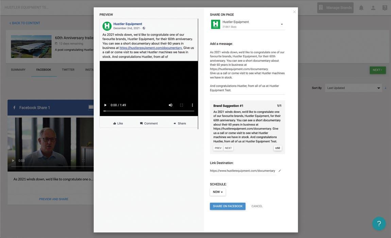Click the Manage Brands button
This screenshot has width=391, height=238.
[335, 8]
